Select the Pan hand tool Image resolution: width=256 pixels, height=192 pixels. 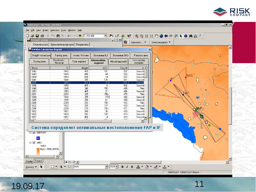pyautogui.click(x=156, y=36)
